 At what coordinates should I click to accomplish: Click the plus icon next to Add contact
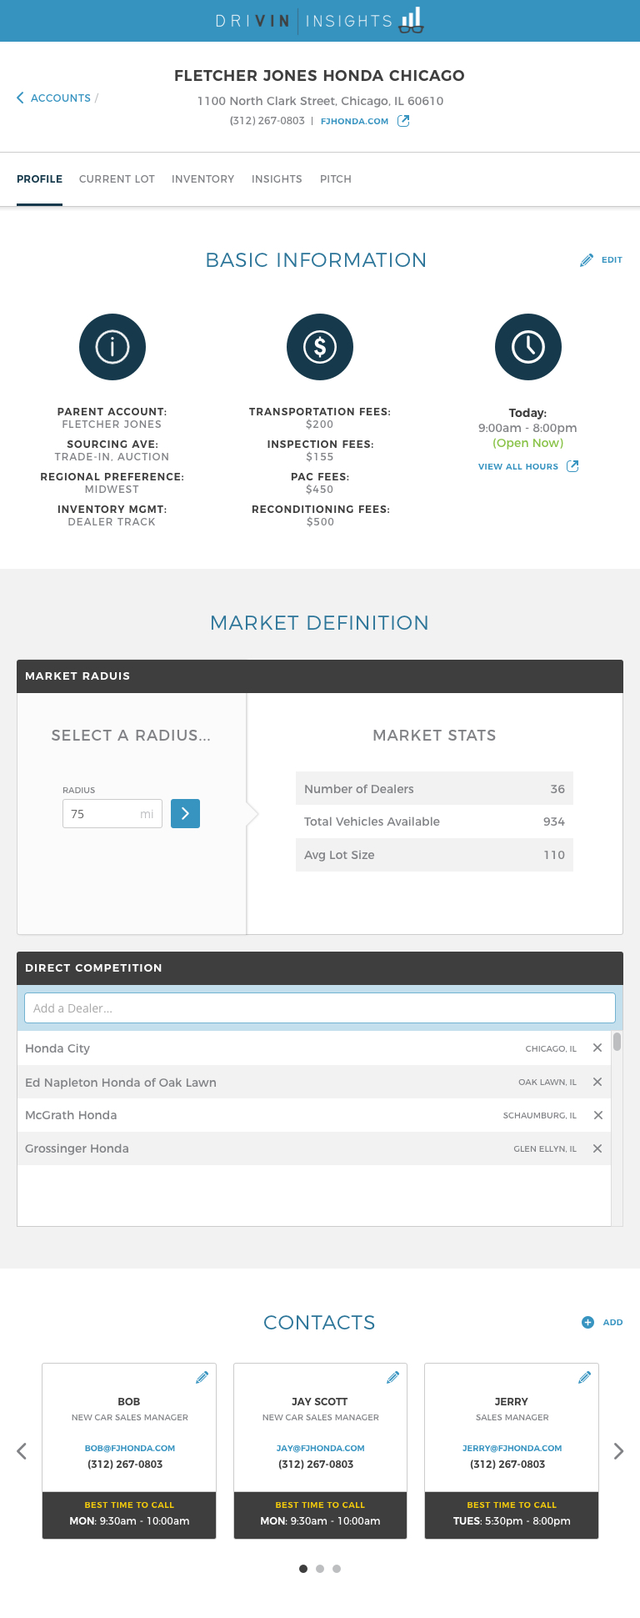[x=587, y=1322]
